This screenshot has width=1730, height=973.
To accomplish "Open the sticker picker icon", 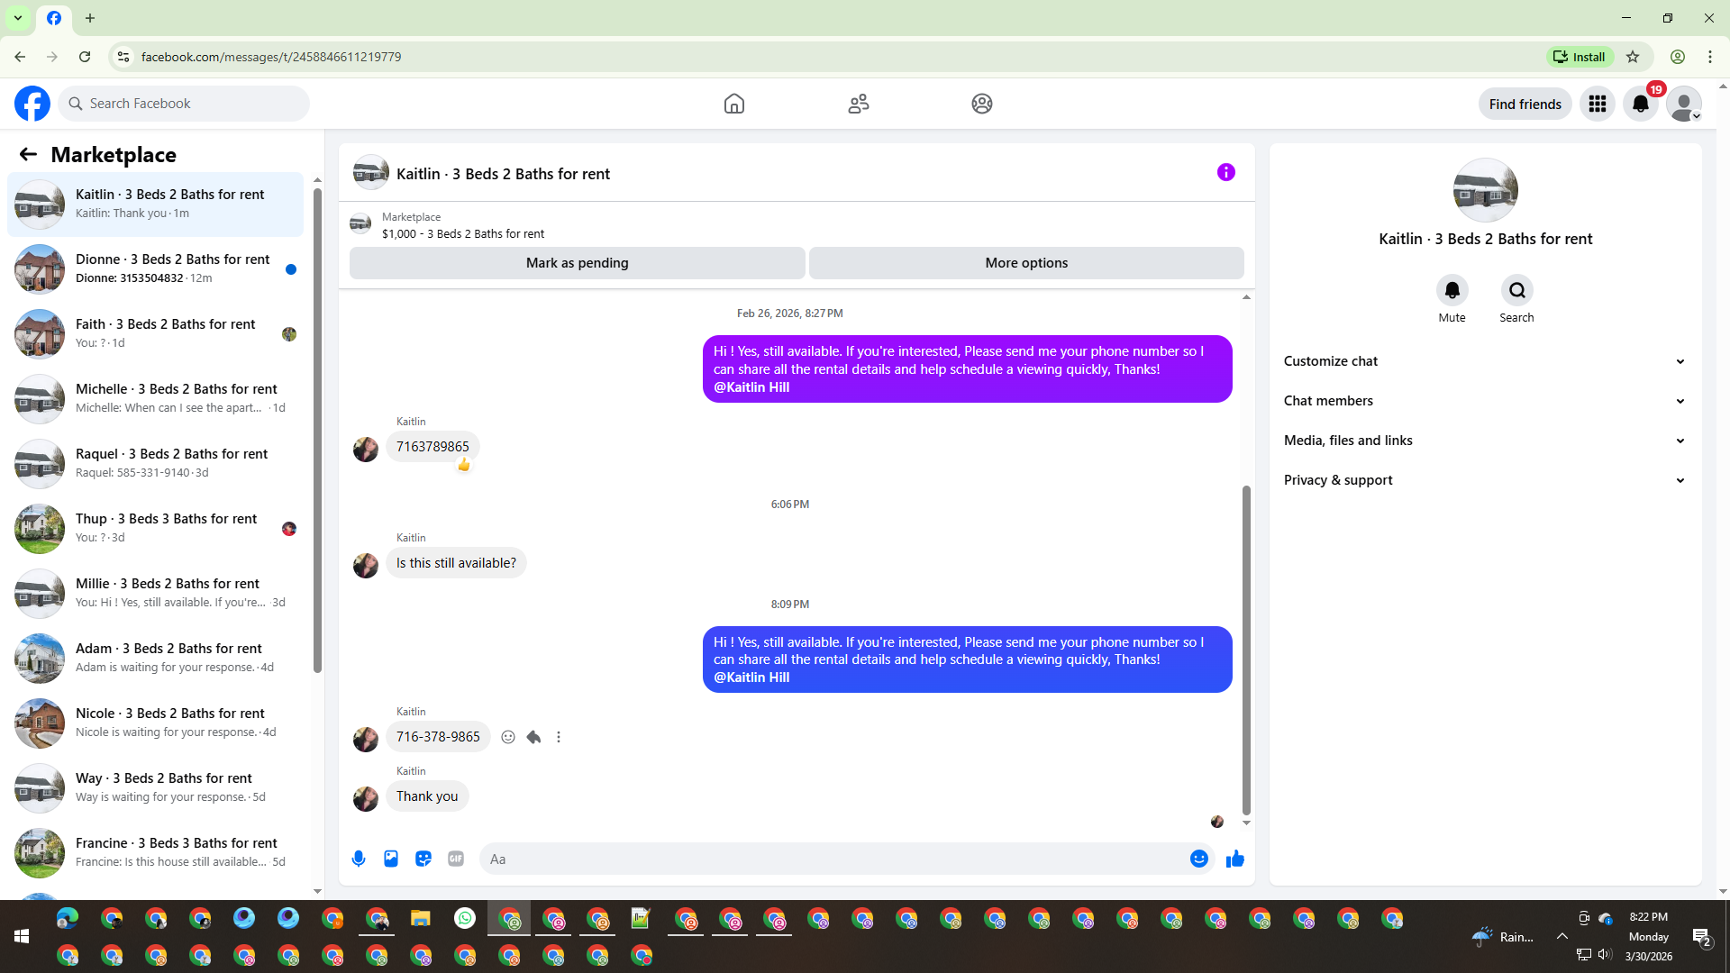I will pos(423,859).
